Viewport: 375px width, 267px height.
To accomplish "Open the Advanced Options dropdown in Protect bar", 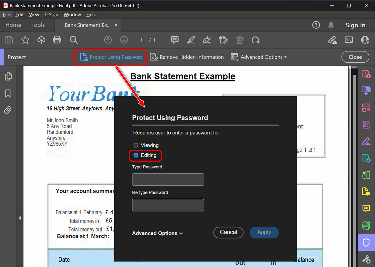I will pyautogui.click(x=259, y=57).
